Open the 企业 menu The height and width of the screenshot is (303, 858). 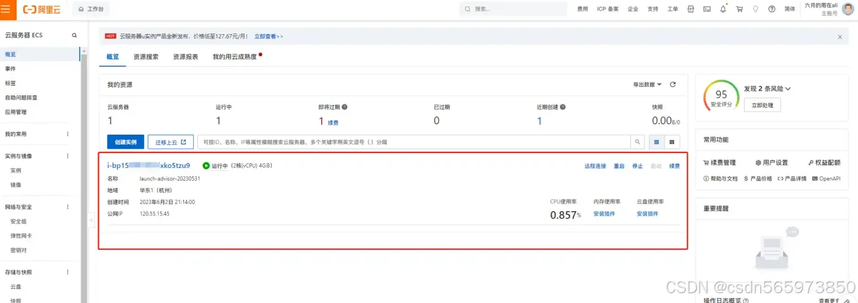[633, 9]
